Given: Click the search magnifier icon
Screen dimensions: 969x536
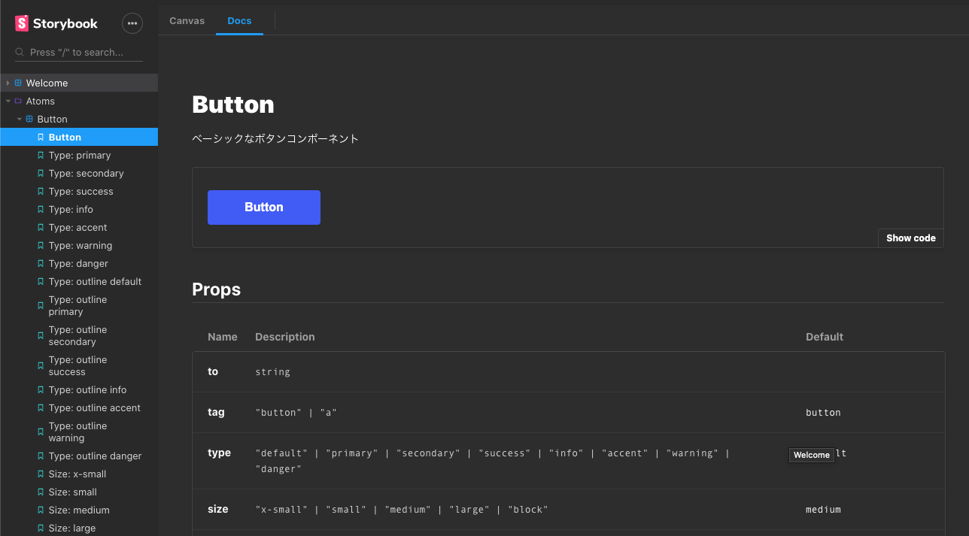Looking at the screenshot, I should [x=20, y=53].
